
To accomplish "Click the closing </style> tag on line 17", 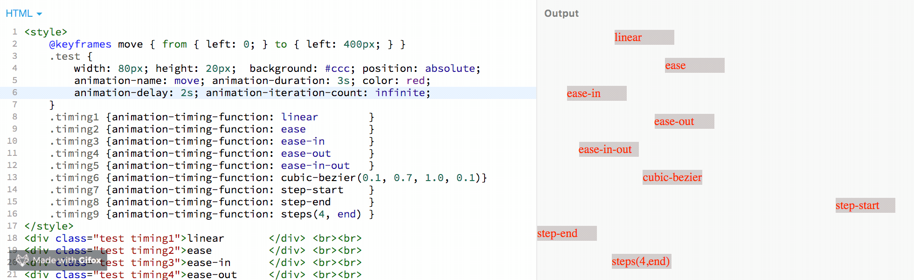I will tap(49, 226).
